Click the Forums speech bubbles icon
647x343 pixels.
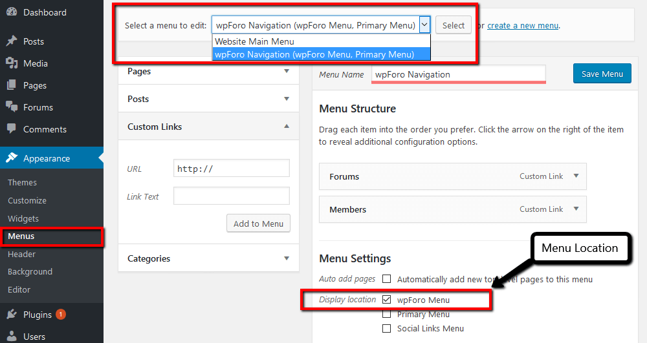(12, 107)
